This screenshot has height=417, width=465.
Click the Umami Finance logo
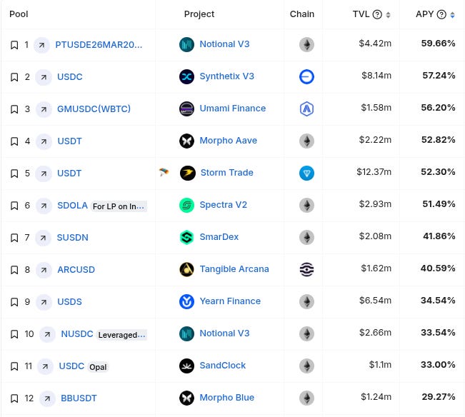click(x=187, y=109)
